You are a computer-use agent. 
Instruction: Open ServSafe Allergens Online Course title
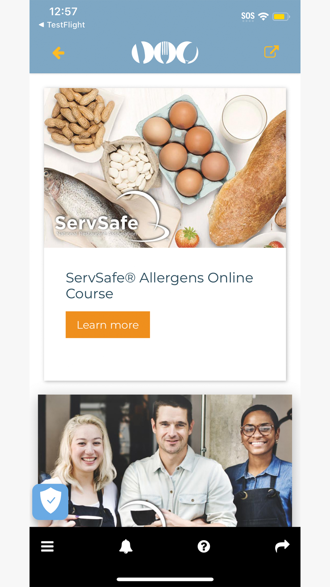[159, 286]
